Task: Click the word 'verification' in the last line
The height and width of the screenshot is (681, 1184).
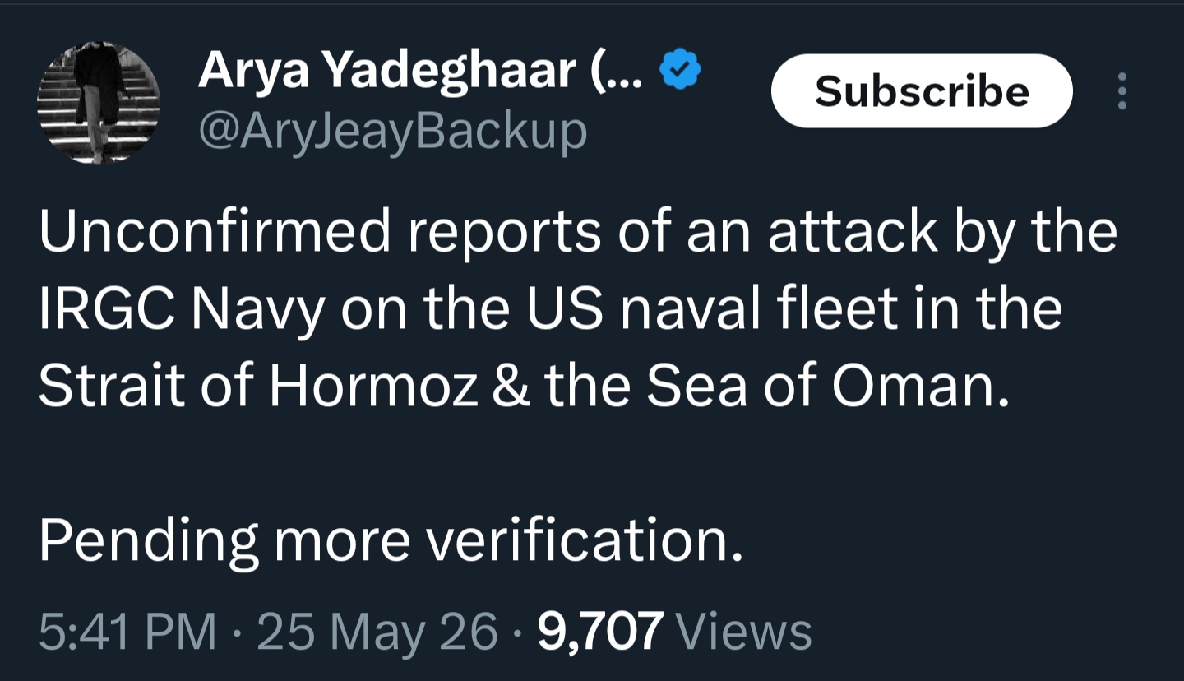Action: pos(584,540)
